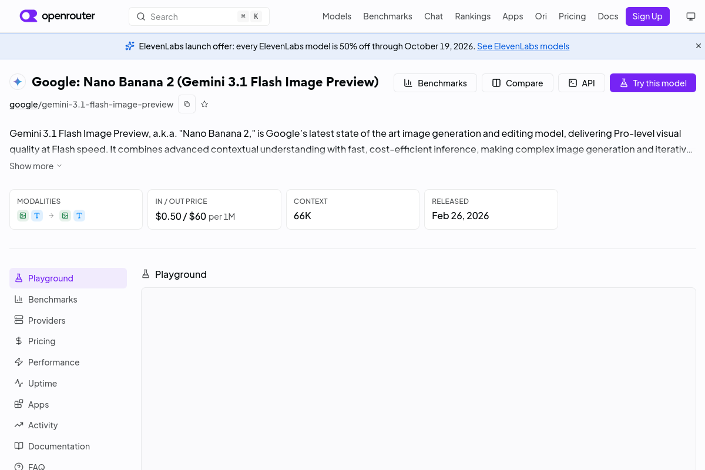Click the Benchmarks bar chart sidebar icon

(x=19, y=299)
